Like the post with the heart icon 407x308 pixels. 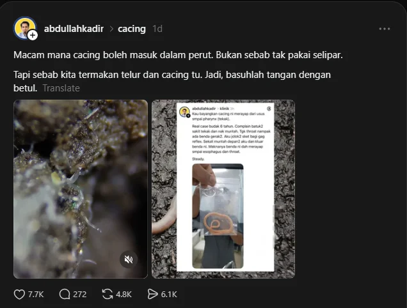click(x=19, y=294)
